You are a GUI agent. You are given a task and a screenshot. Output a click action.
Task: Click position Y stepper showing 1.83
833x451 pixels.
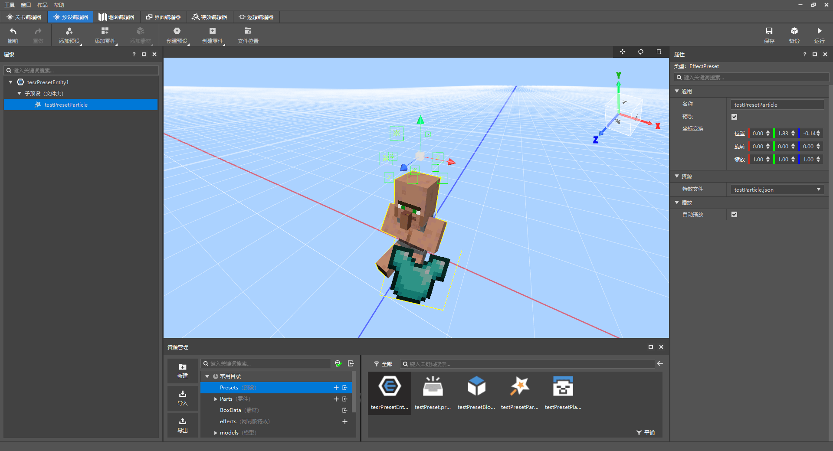click(793, 134)
